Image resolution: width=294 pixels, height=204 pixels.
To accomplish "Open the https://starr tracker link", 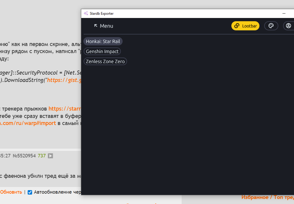I will [65, 109].
